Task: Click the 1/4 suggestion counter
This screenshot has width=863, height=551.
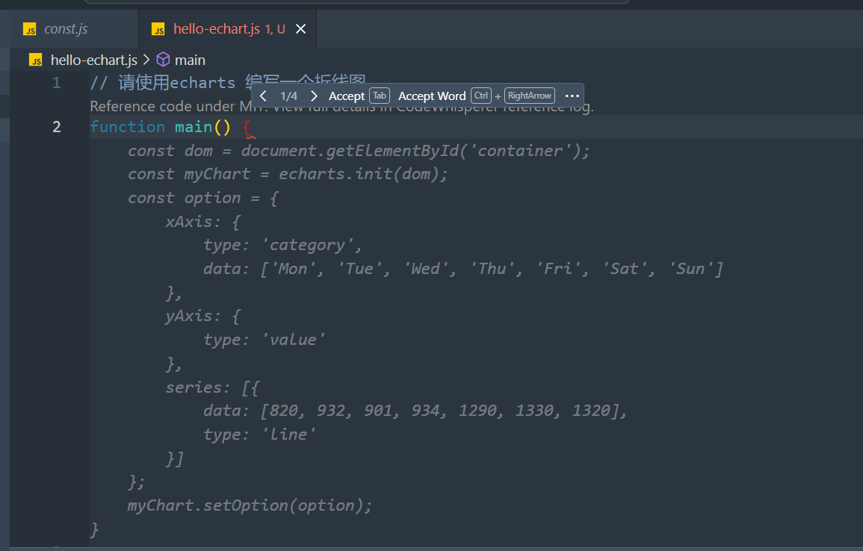Action: click(288, 96)
